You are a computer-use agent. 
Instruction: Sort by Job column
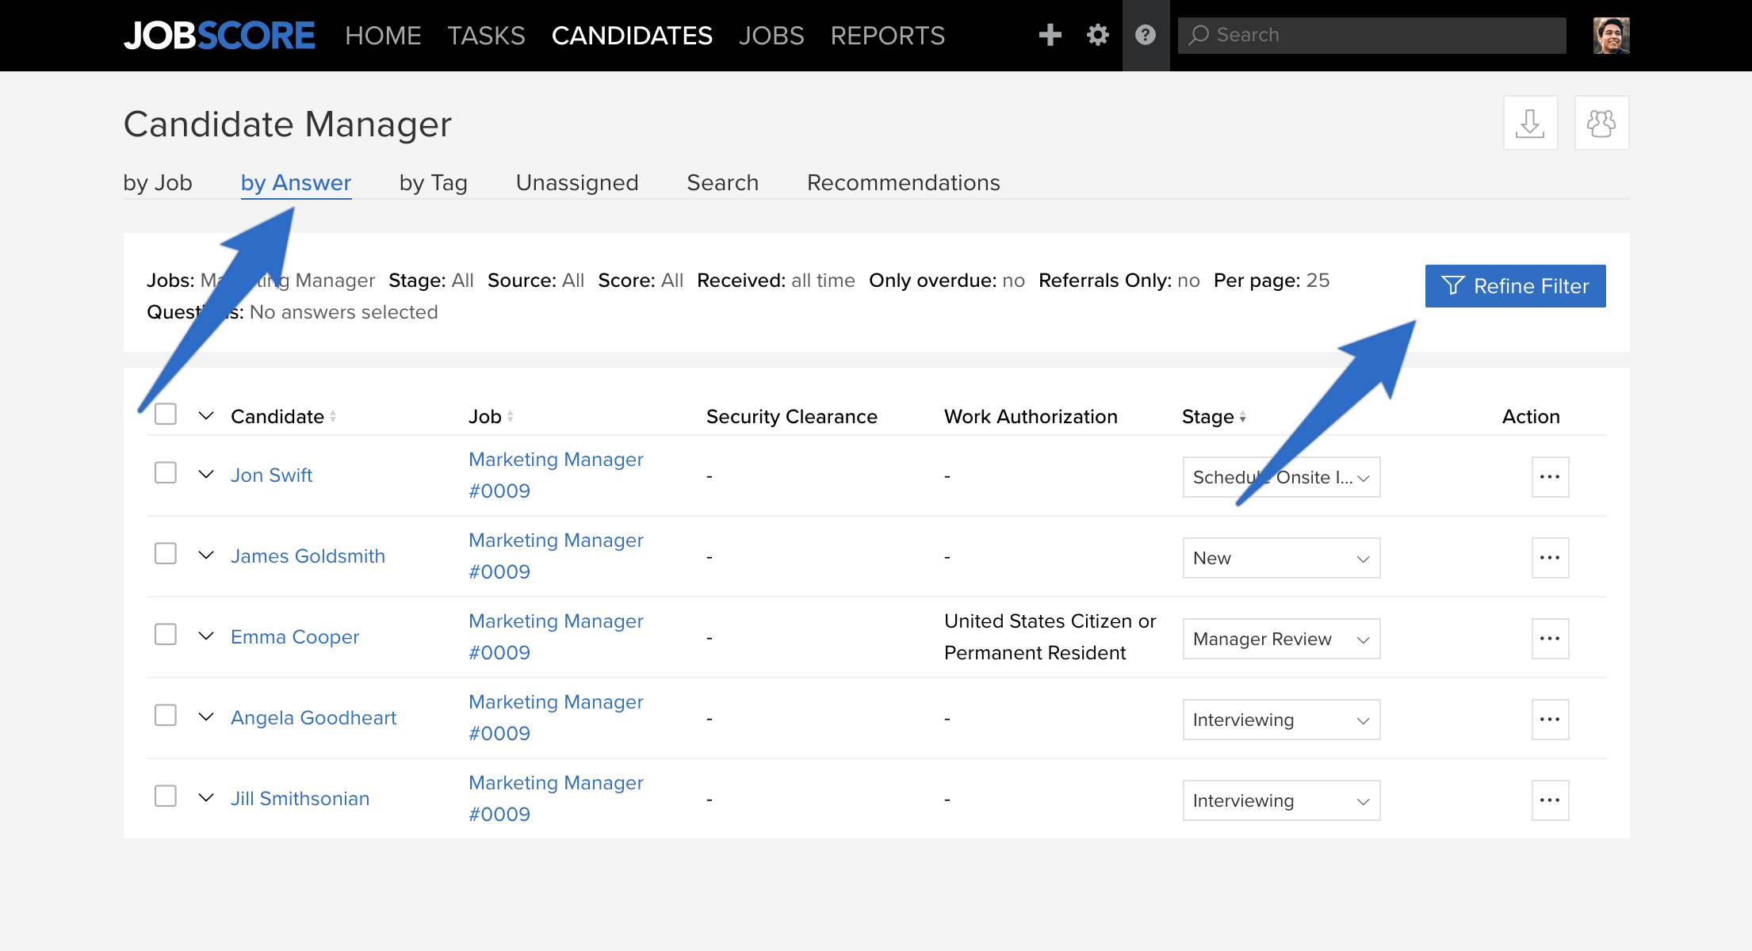[x=491, y=417]
